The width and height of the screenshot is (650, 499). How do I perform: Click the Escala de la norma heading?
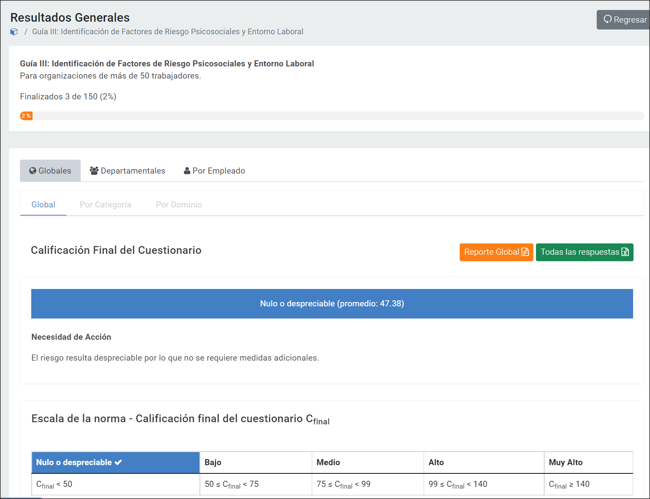pos(180,419)
